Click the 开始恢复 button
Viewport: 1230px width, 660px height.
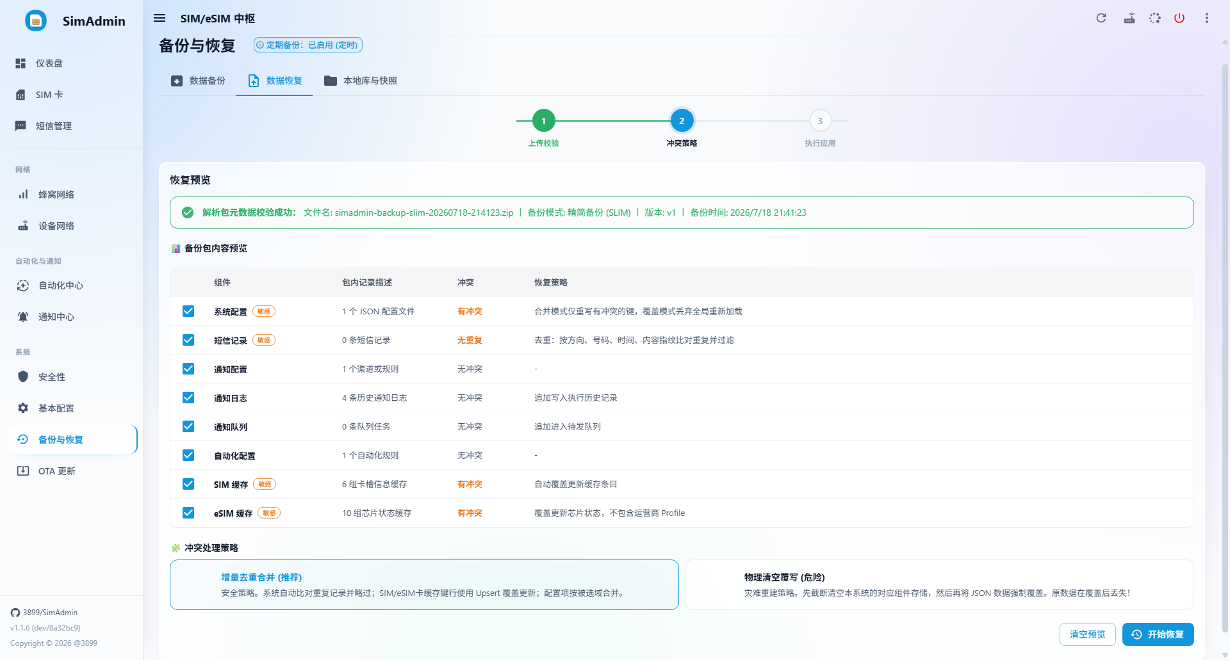pyautogui.click(x=1158, y=634)
